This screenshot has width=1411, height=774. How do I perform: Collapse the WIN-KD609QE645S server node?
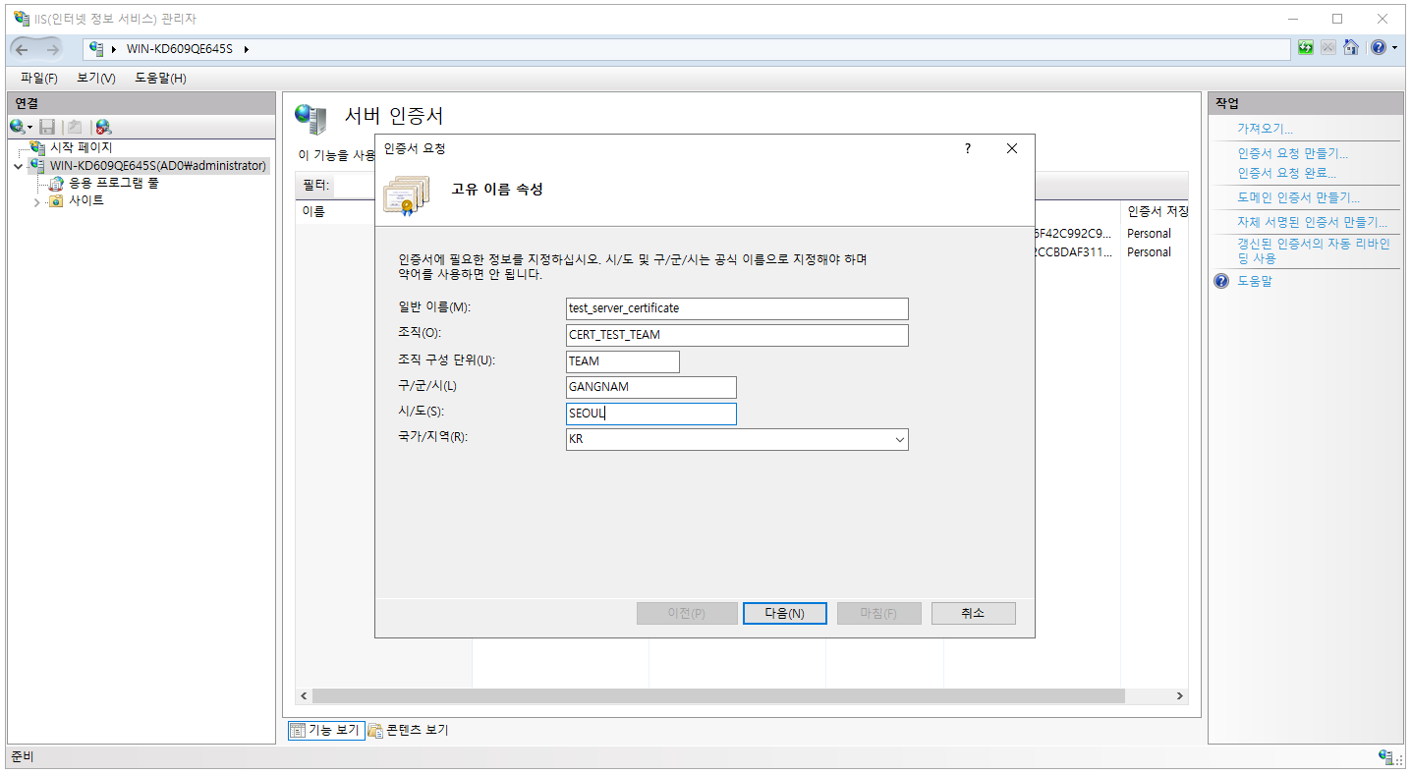18,166
